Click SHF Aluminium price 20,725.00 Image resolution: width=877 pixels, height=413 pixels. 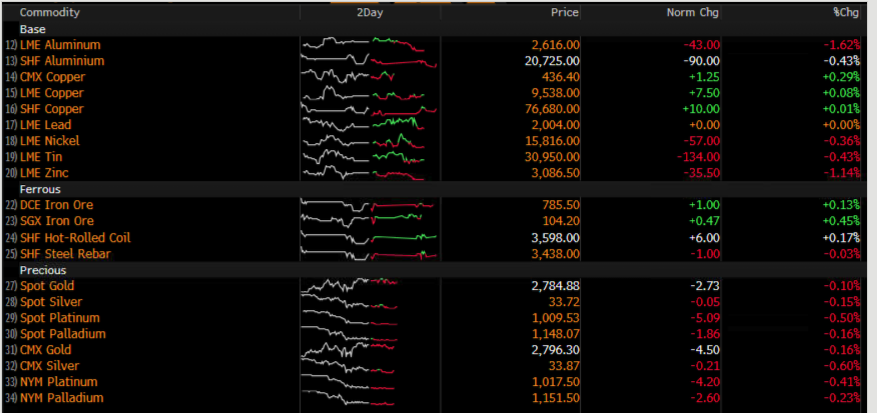(x=552, y=61)
